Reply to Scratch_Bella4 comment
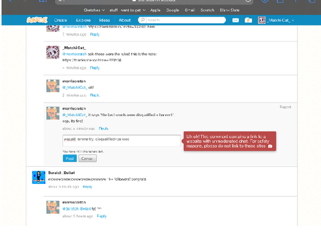The image size is (321, 240). [88, 187]
